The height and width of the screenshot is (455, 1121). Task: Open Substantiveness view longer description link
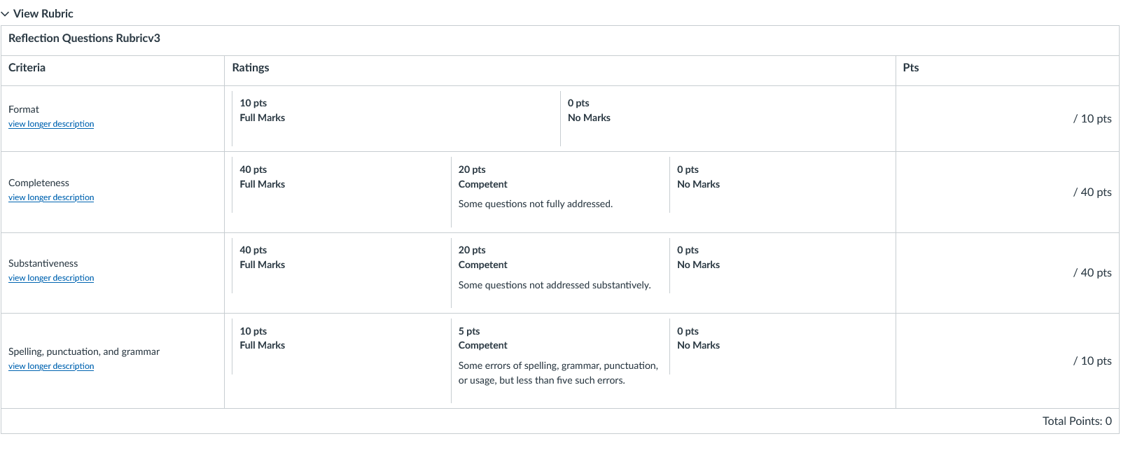click(51, 278)
